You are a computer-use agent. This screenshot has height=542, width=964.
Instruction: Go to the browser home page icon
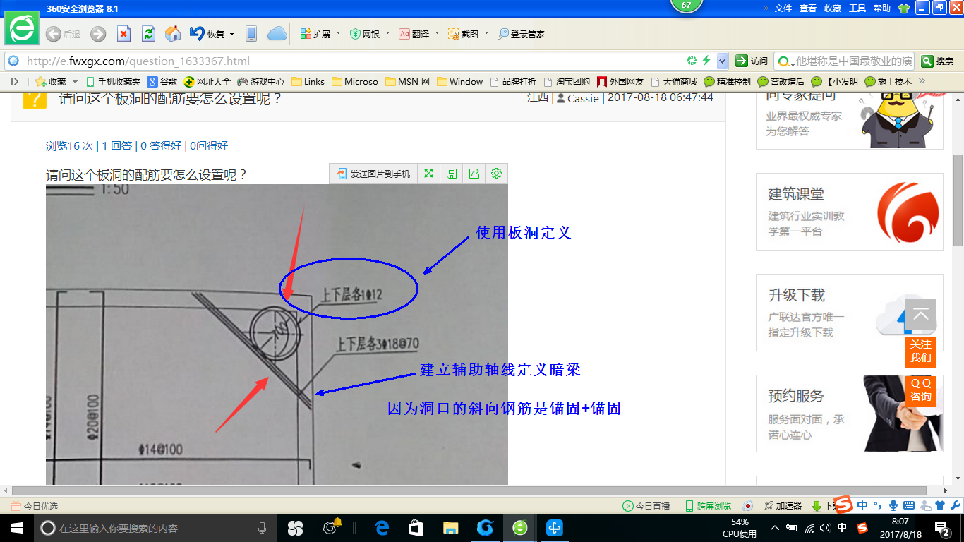172,34
